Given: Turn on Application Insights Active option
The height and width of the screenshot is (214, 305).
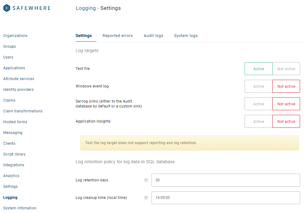Looking at the screenshot, I should (258, 122).
